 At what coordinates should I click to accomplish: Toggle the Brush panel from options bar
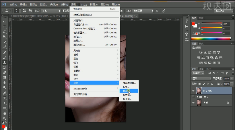click(x=24, y=11)
